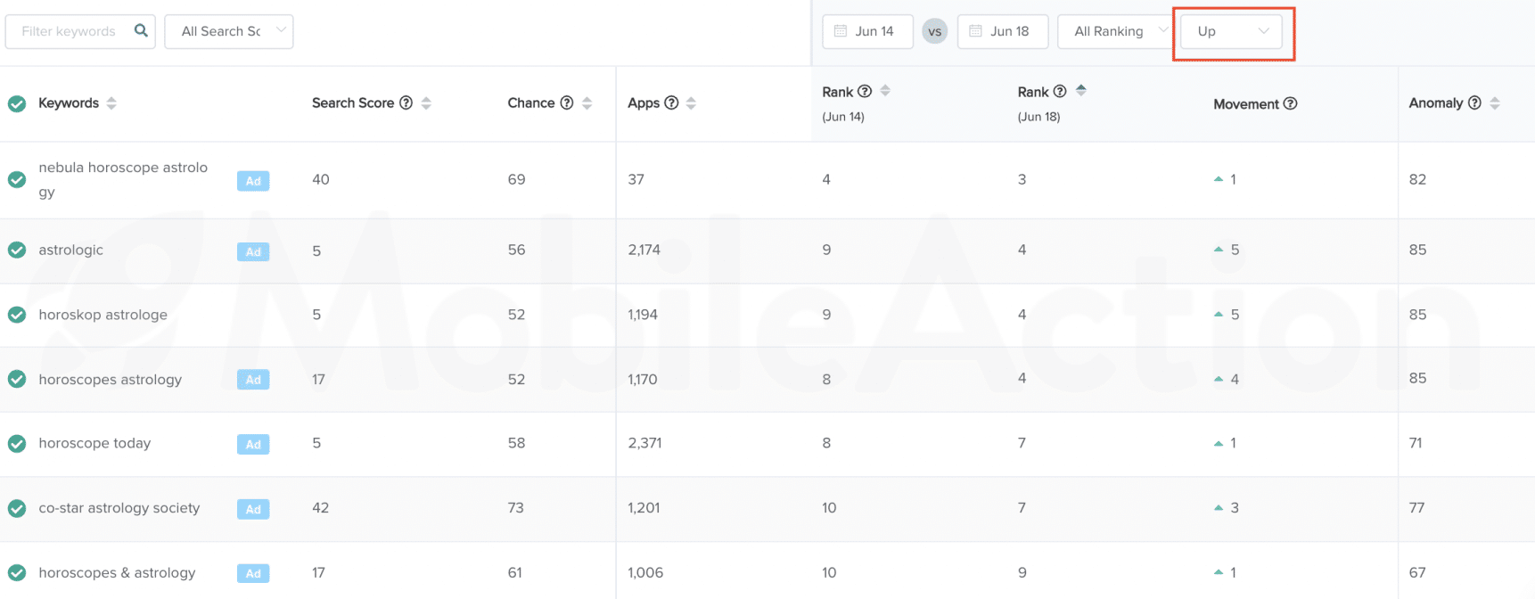Viewport: 1535px width, 599px height.
Task: Click Anomaly value 71
Action: (1416, 443)
